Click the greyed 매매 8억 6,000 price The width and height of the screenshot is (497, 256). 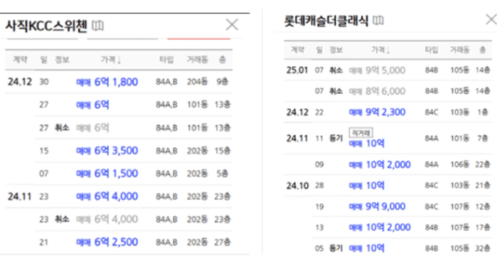pos(377,91)
